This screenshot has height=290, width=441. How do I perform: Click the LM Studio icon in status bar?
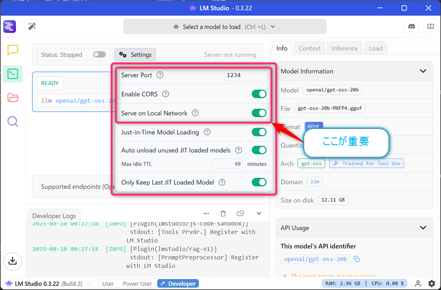point(9,283)
